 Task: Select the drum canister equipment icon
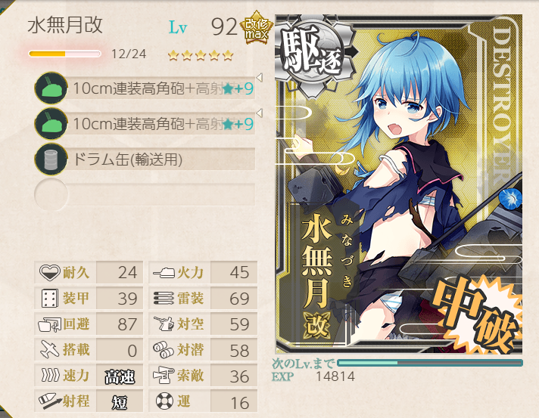51,159
